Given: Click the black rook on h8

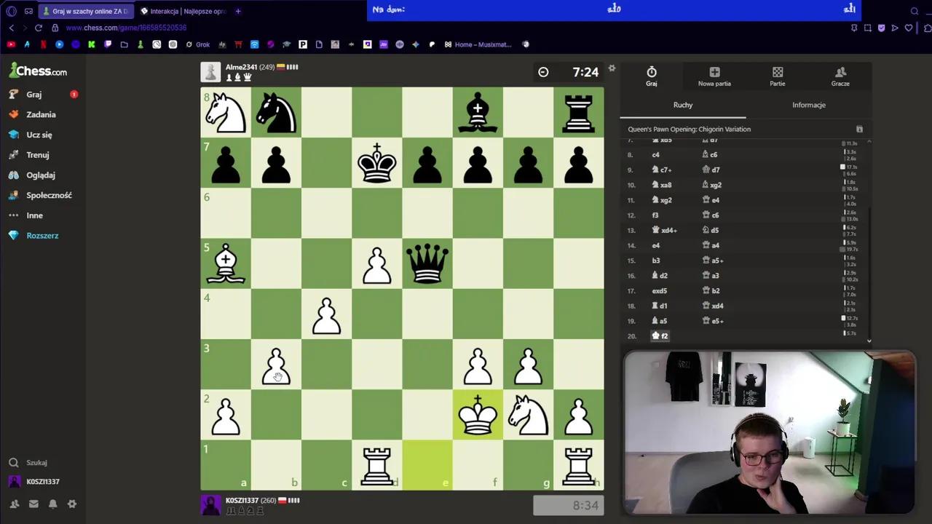Looking at the screenshot, I should point(578,112).
